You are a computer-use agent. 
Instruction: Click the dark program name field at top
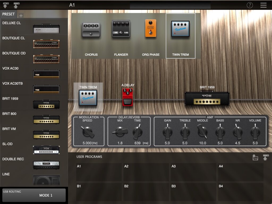coord(170,5)
